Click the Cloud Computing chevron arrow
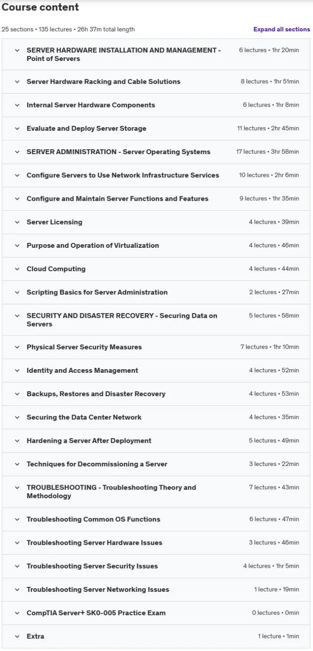The width and height of the screenshot is (313, 651). point(17,269)
